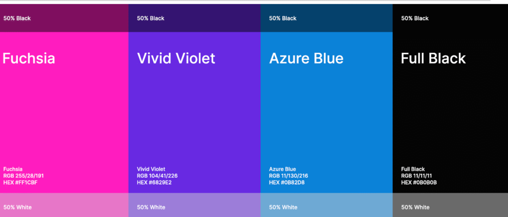
Task: Choose the Fuchsia 50% White tint strip
Action: click(64, 205)
